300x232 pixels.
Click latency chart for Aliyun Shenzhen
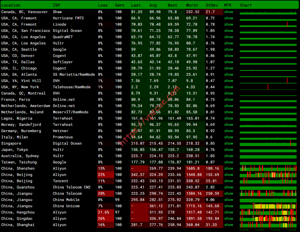click(268, 168)
